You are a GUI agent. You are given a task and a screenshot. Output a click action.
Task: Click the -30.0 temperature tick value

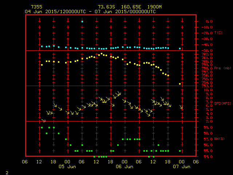pyautogui.click(x=207, y=39)
